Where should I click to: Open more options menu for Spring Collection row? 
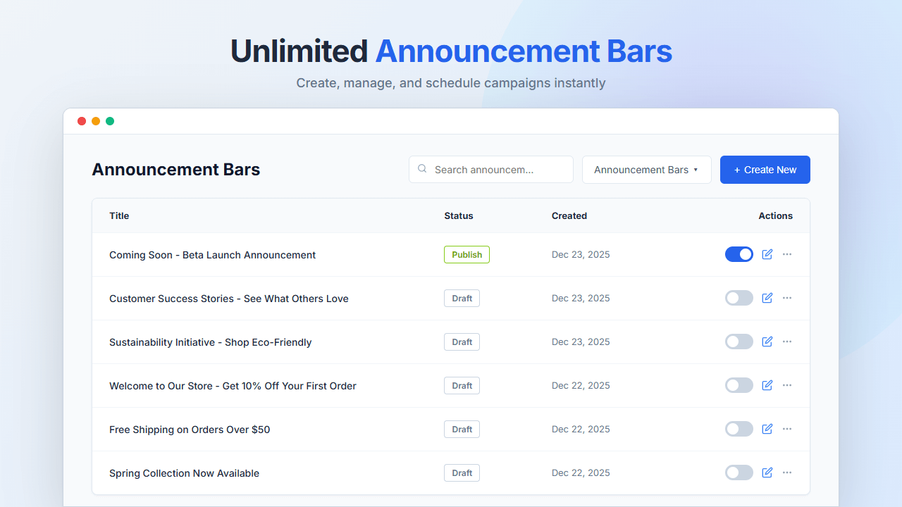[787, 472]
